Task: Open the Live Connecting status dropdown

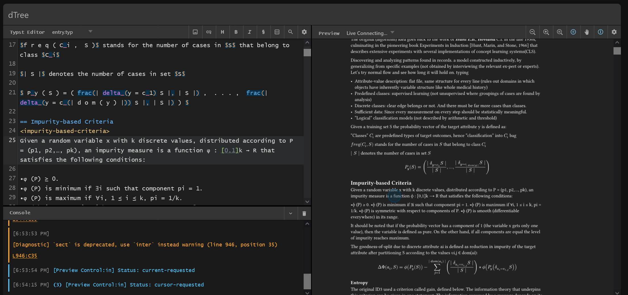Action: pos(370,33)
